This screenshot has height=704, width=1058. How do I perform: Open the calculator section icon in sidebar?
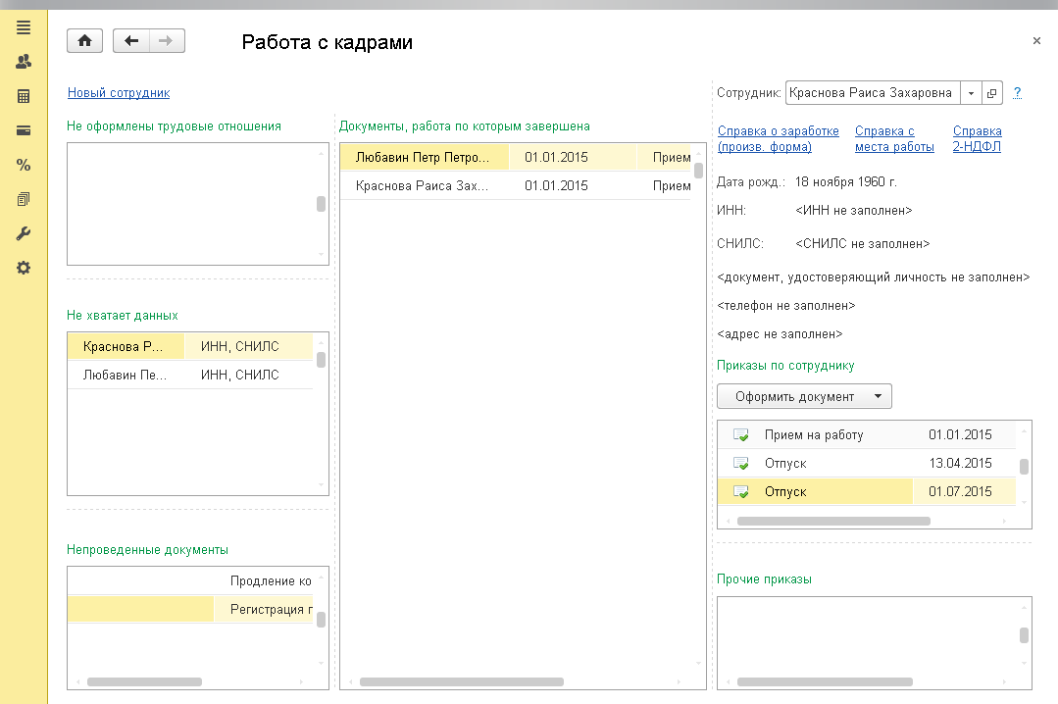tap(24, 96)
